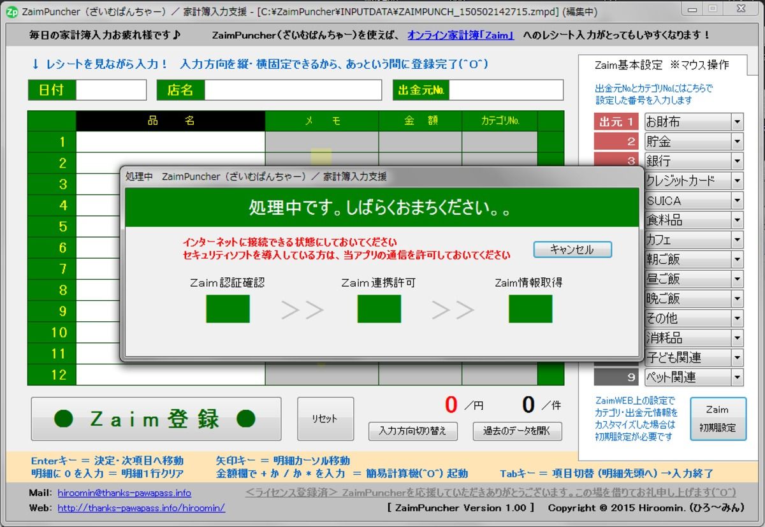Click the 金額 cell in row 1
This screenshot has height=527, width=765.
(x=420, y=141)
